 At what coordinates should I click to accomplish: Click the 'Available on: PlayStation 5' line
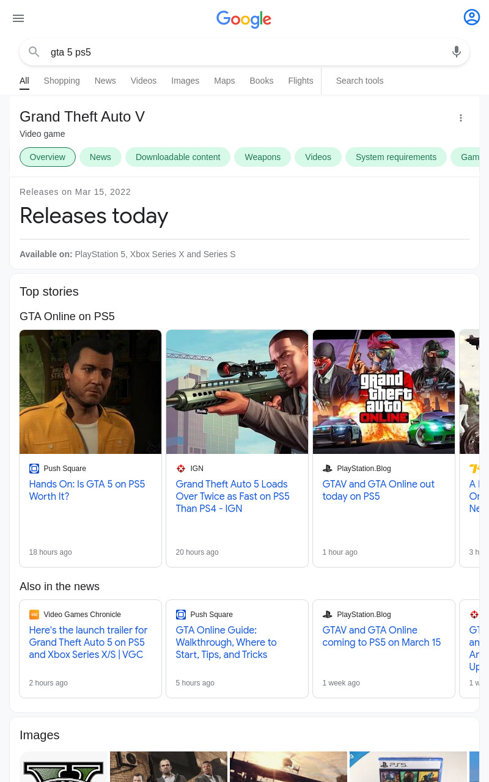point(127,254)
